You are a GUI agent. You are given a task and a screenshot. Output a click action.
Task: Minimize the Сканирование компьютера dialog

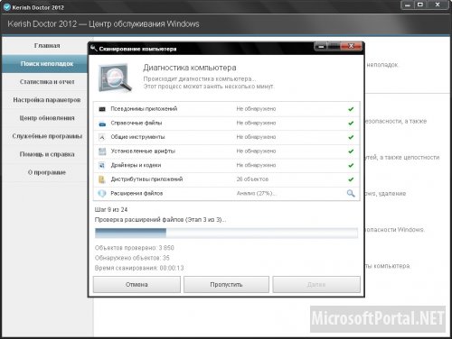pyautogui.click(x=321, y=46)
